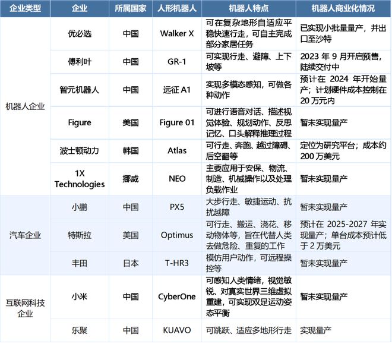
Task: Click the 已实现小批量量产 status cell
Action: pyautogui.click(x=343, y=34)
